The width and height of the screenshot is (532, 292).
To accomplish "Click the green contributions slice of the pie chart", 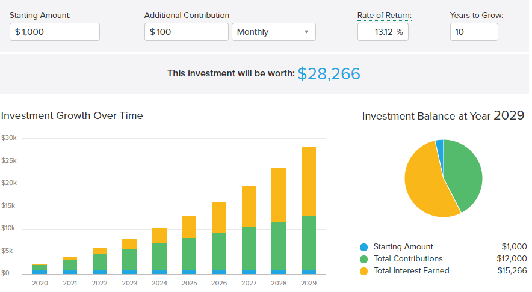I will point(465,171).
